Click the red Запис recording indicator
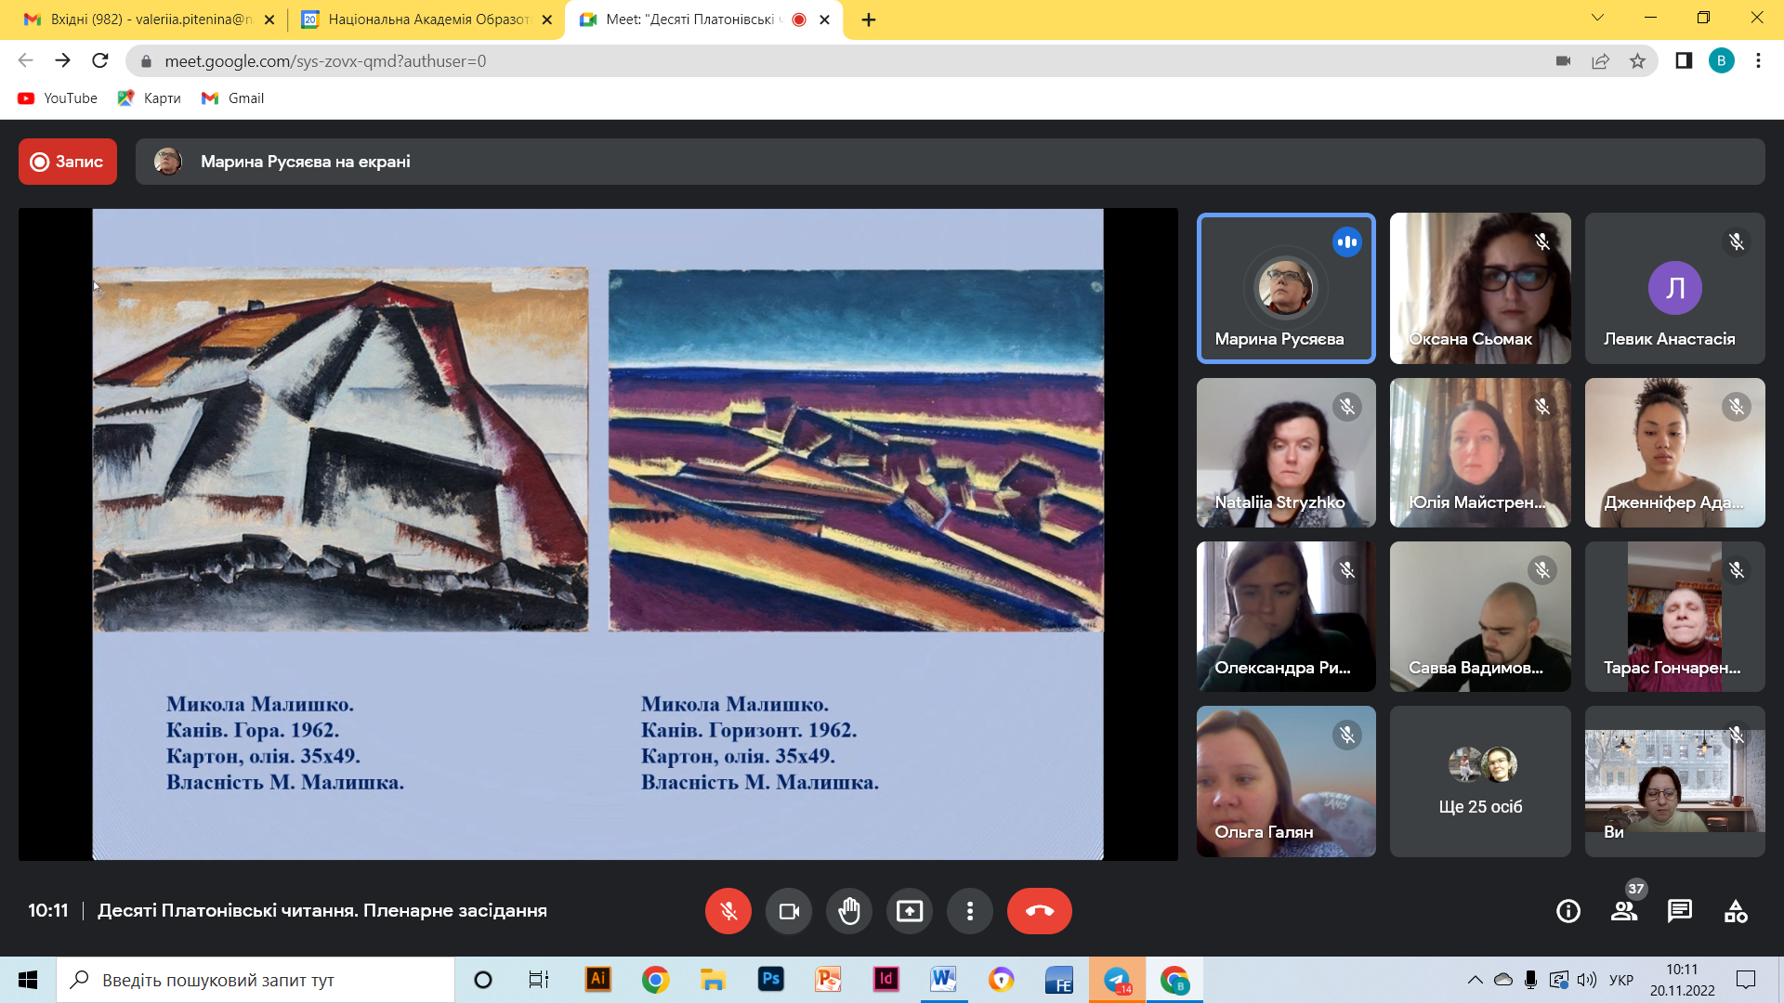The width and height of the screenshot is (1784, 1003). point(68,162)
